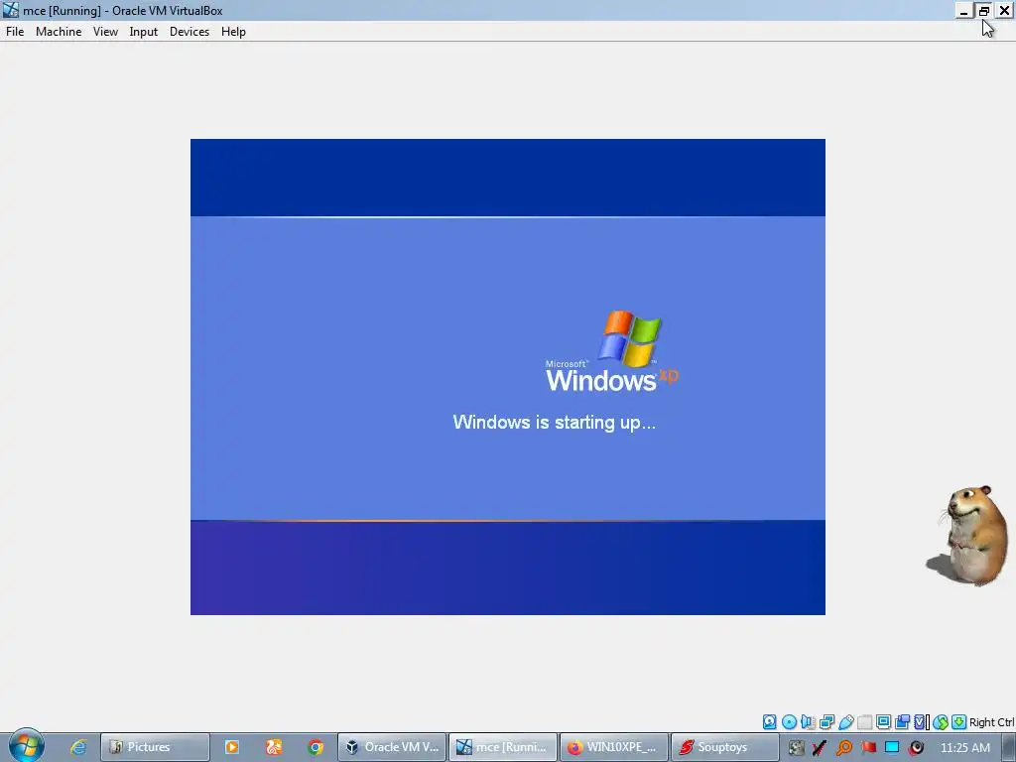This screenshot has height=762, width=1016.
Task: Switch to Oracle VM VirtualBox Manager taskbar button
Action: coord(392,747)
